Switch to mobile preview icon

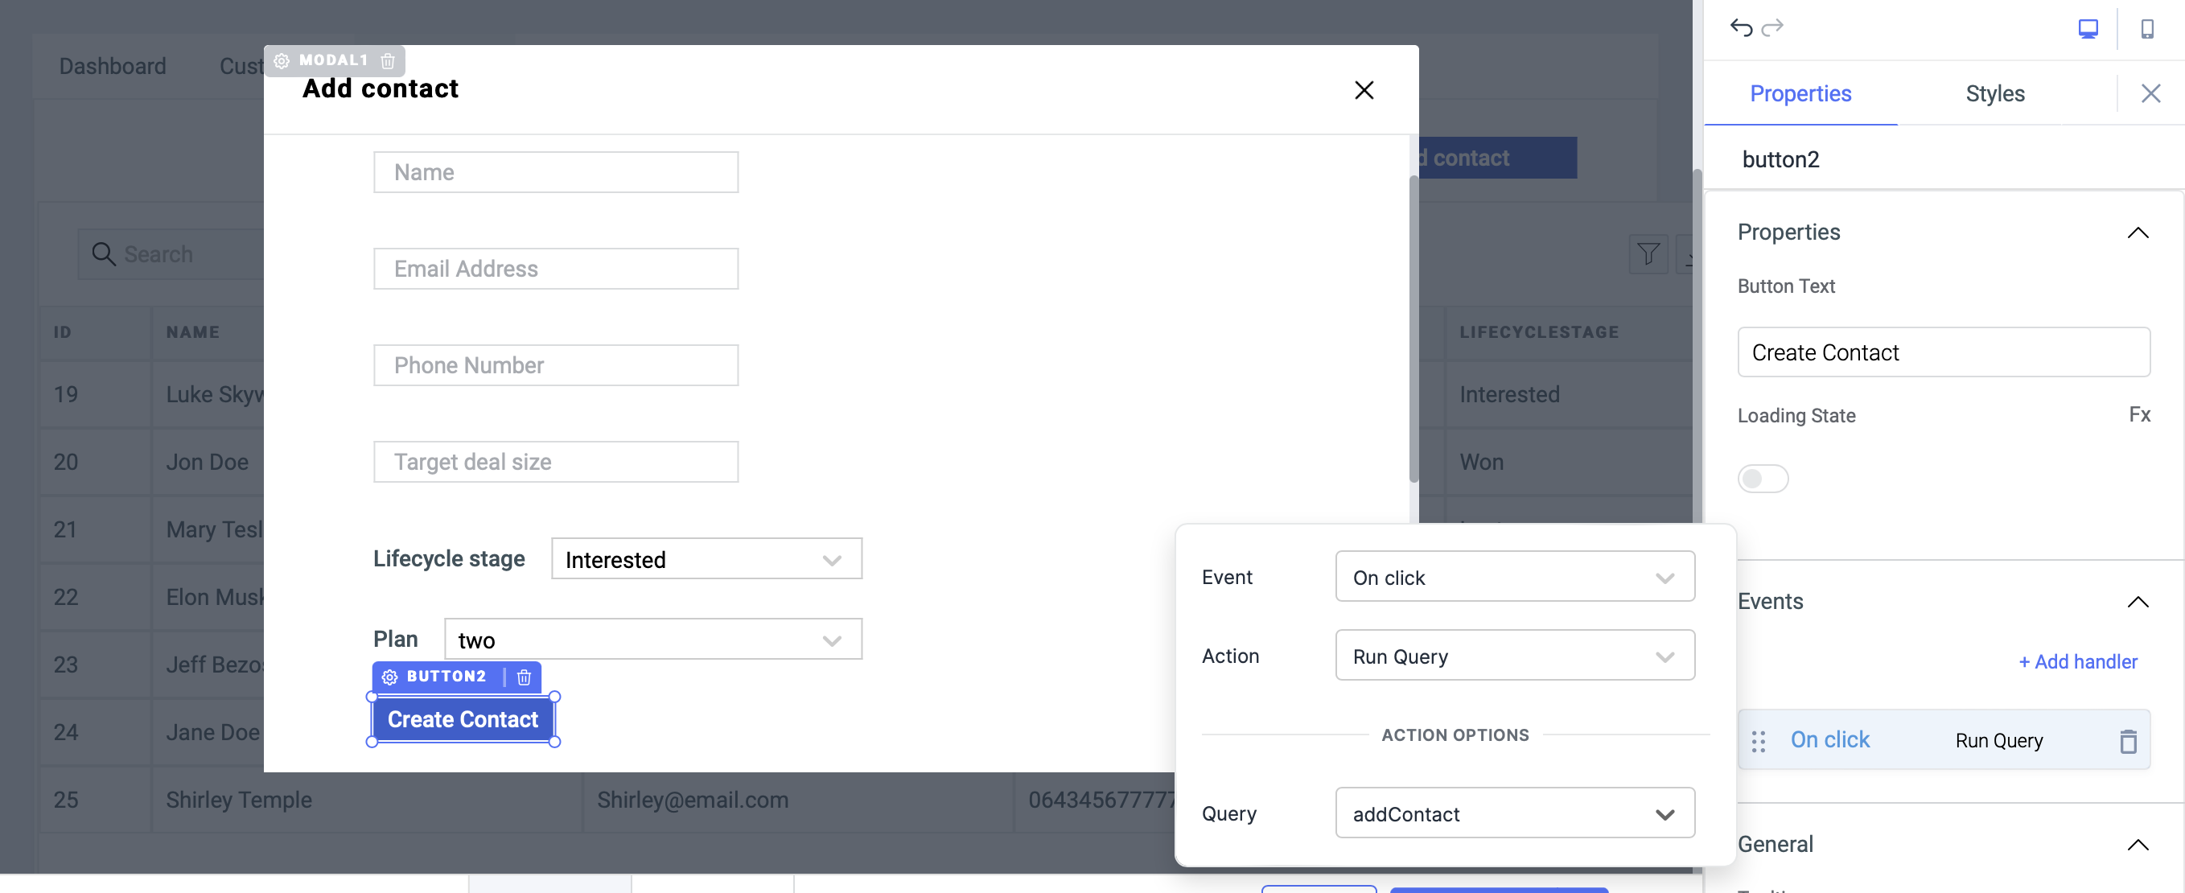2150,28
